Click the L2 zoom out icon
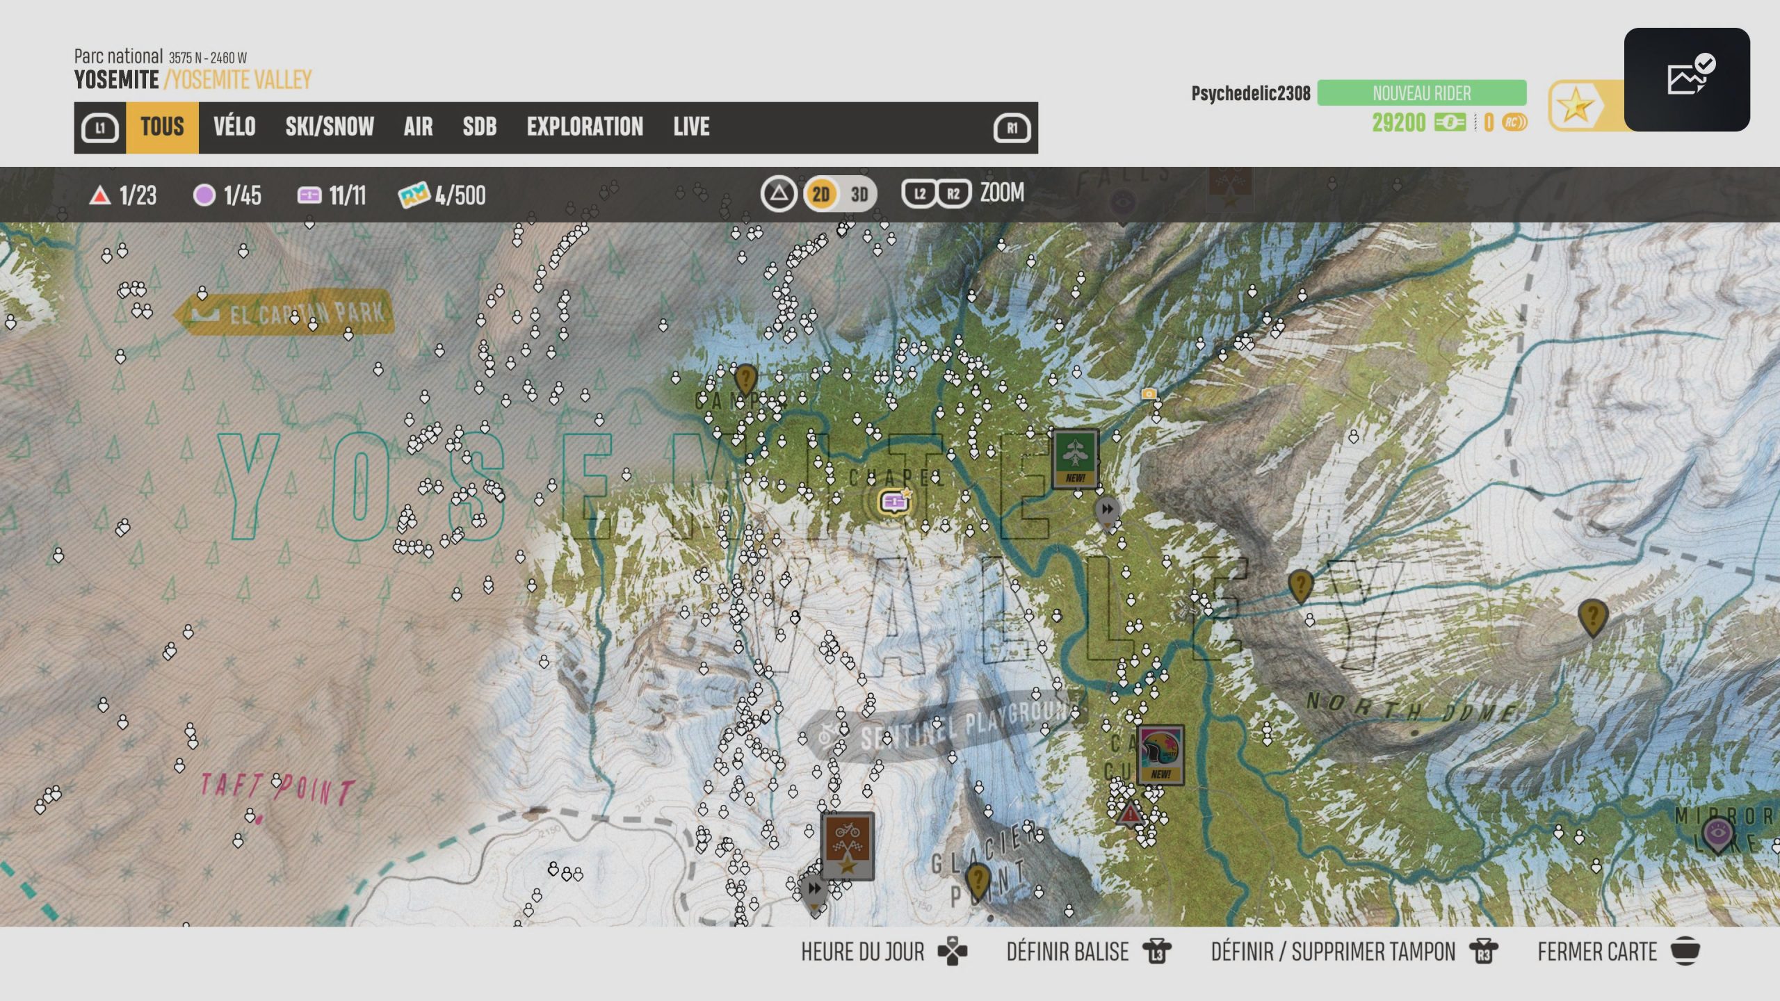 click(x=920, y=194)
